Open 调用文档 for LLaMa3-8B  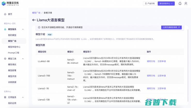(151, 61)
